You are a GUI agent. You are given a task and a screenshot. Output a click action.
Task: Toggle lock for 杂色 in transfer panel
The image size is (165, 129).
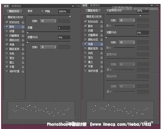pyautogui.click(x=101, y=53)
